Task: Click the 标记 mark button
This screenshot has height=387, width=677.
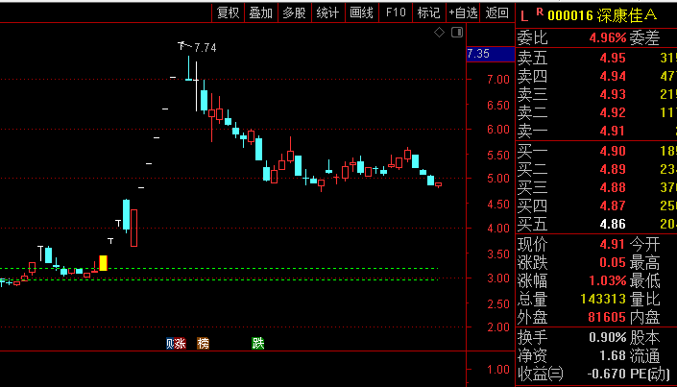Action: pyautogui.click(x=428, y=12)
